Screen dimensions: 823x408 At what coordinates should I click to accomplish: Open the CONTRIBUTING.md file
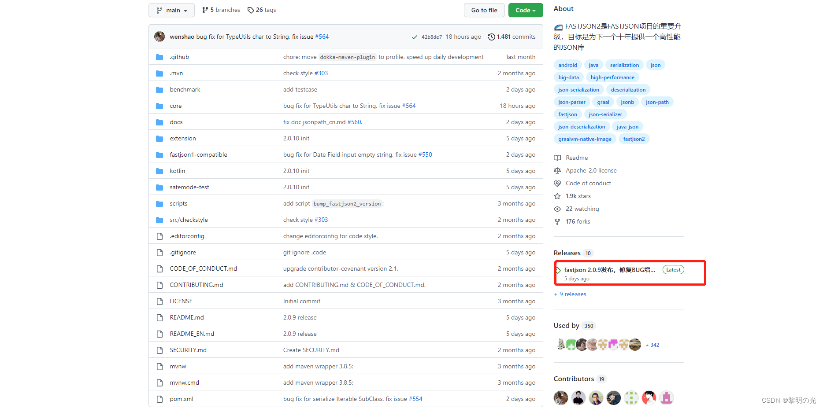click(196, 285)
